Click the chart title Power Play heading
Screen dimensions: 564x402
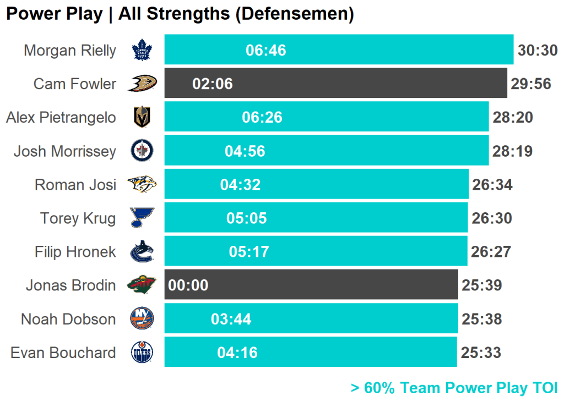pos(180,14)
